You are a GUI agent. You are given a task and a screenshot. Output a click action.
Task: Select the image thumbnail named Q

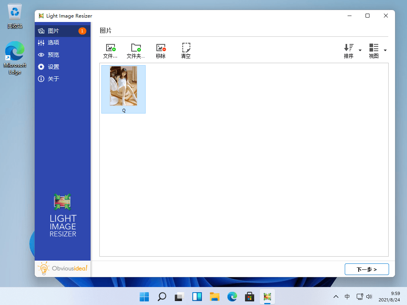coord(124,89)
